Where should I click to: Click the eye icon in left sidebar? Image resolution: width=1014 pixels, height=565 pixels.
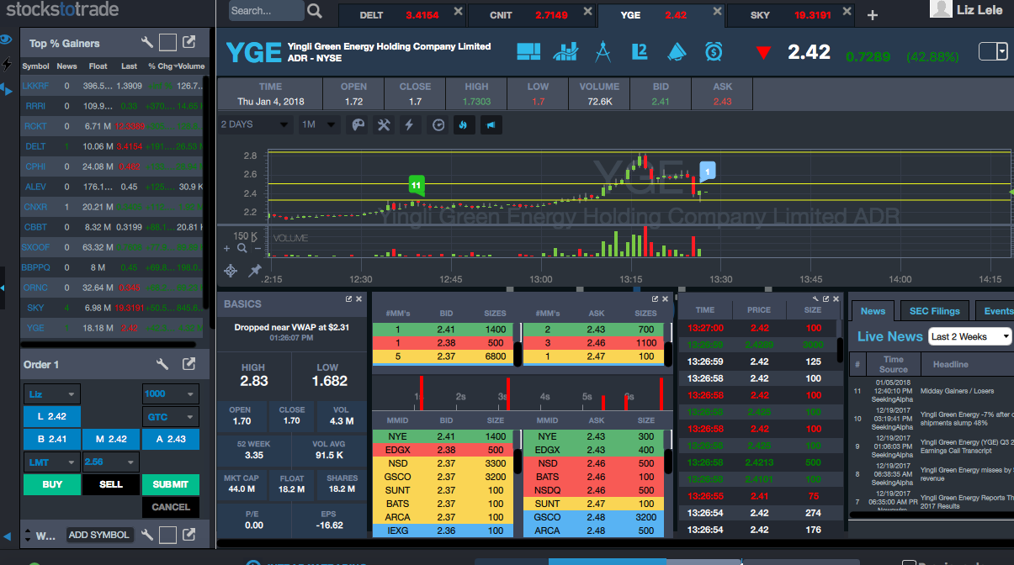tap(6, 40)
